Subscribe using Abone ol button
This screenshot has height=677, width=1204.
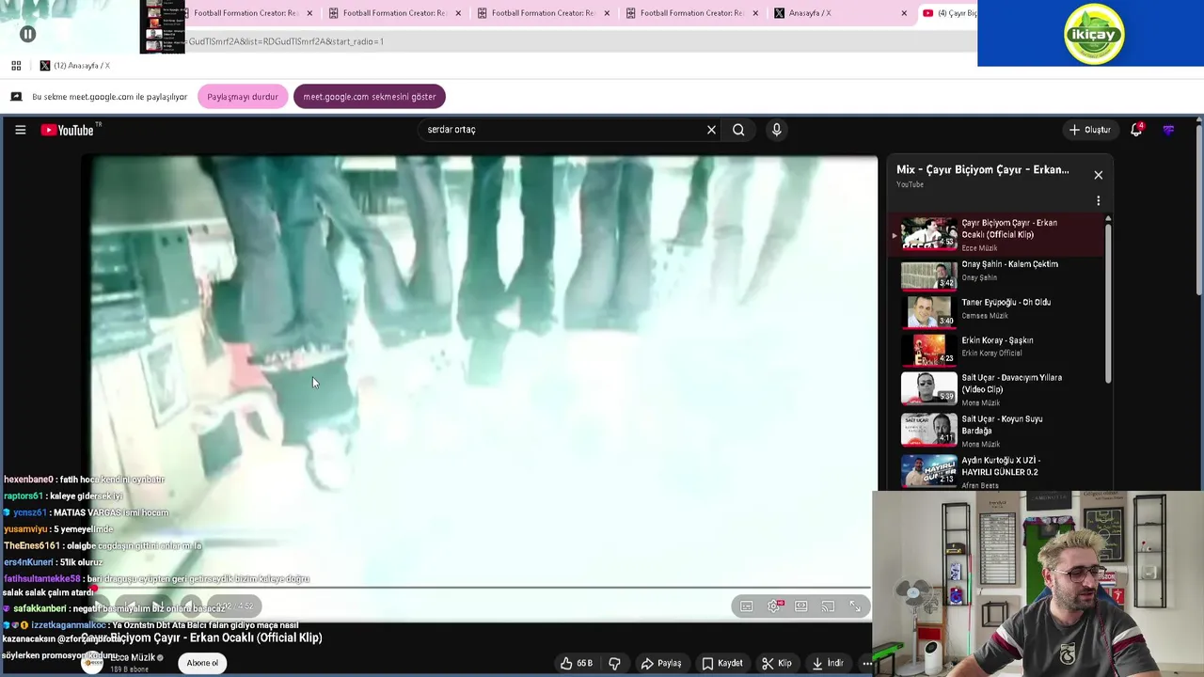coord(202,663)
